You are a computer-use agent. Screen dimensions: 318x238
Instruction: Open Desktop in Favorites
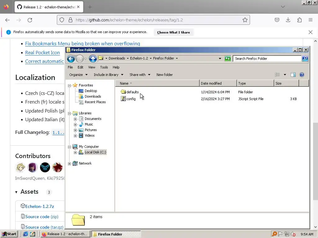[91, 91]
